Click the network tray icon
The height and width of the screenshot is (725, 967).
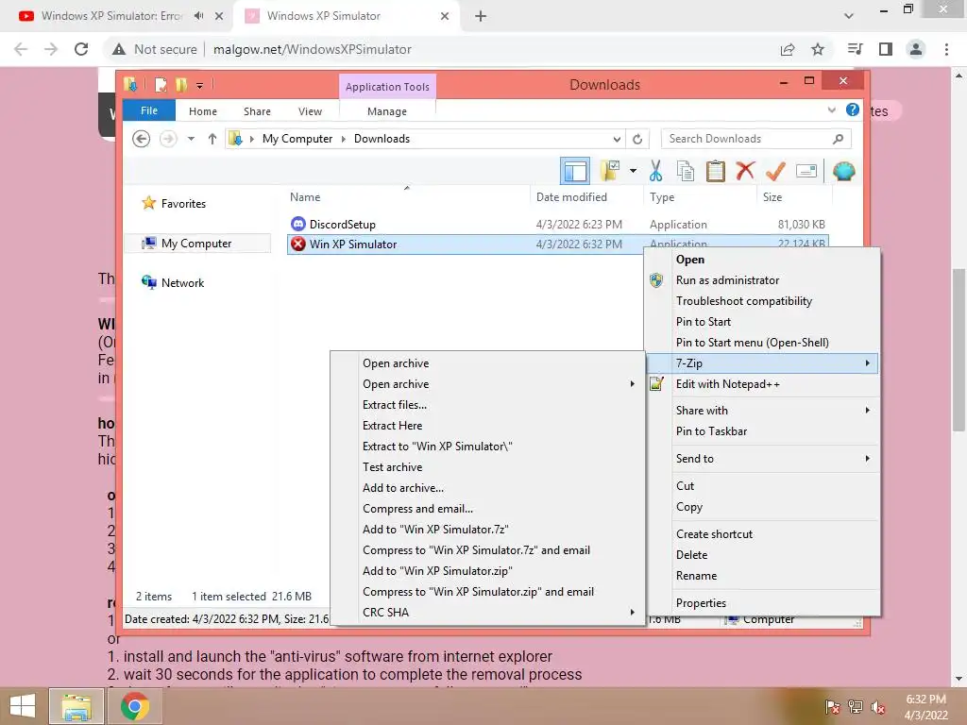[x=856, y=707]
